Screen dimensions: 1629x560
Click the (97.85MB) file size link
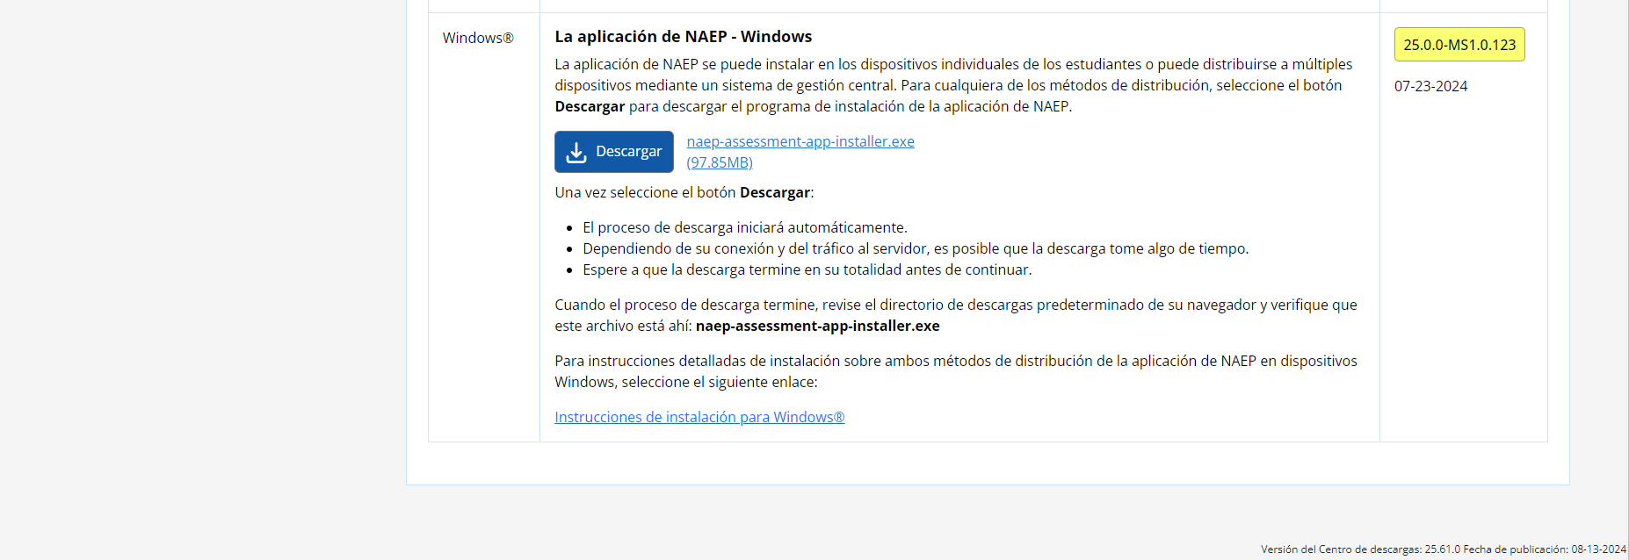click(x=719, y=162)
